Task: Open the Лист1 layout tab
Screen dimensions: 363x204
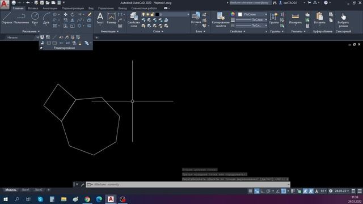Action: click(x=25, y=190)
